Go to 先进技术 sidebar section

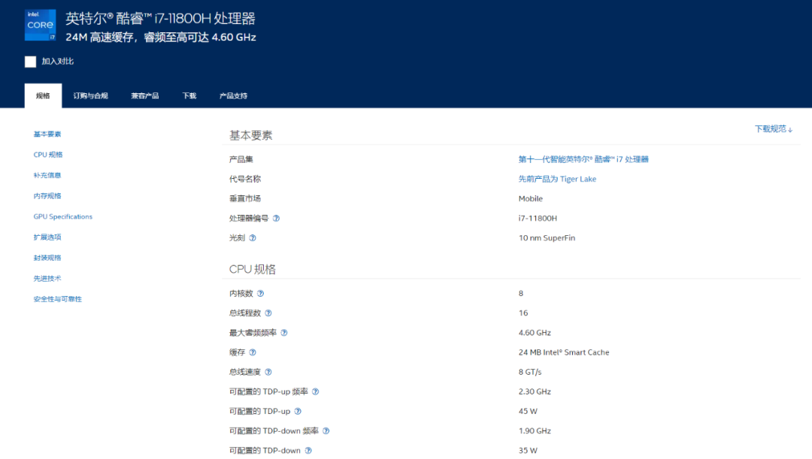tap(47, 279)
